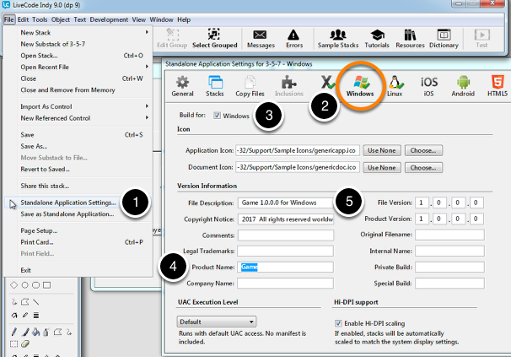Select the paint eraser tool
Image resolution: width=511 pixels, height=357 pixels.
[x=25, y=344]
